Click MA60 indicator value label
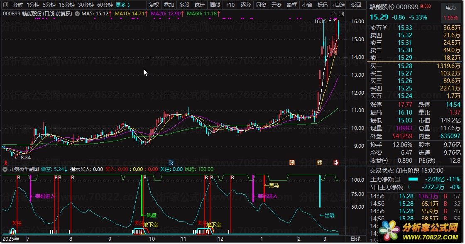 (203, 14)
